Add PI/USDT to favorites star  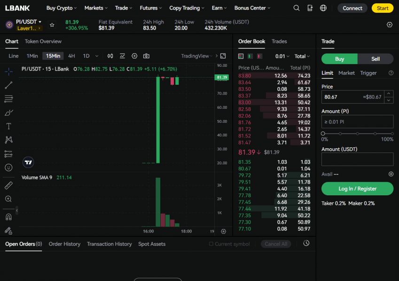52,25
